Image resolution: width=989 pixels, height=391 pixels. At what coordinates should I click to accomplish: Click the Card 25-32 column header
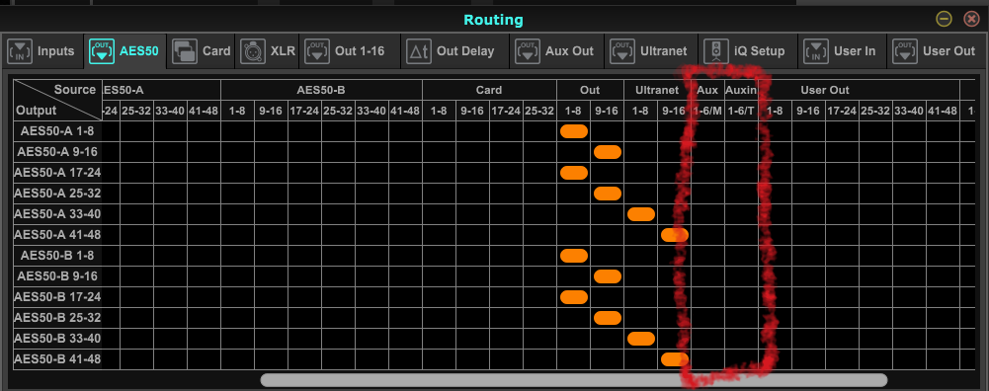[x=539, y=111]
